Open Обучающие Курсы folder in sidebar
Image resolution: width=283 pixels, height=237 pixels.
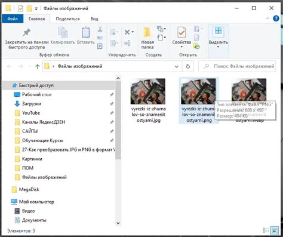pyautogui.click(x=59, y=140)
